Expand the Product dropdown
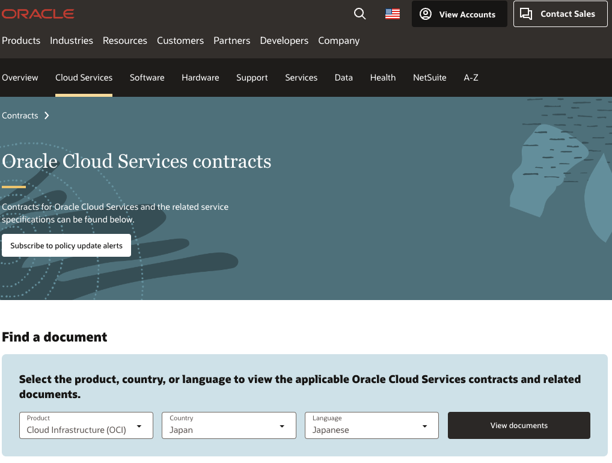 (x=86, y=426)
